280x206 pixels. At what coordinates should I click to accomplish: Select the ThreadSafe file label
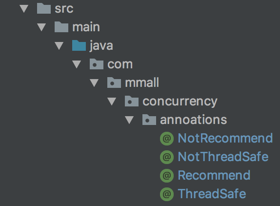click(x=212, y=194)
